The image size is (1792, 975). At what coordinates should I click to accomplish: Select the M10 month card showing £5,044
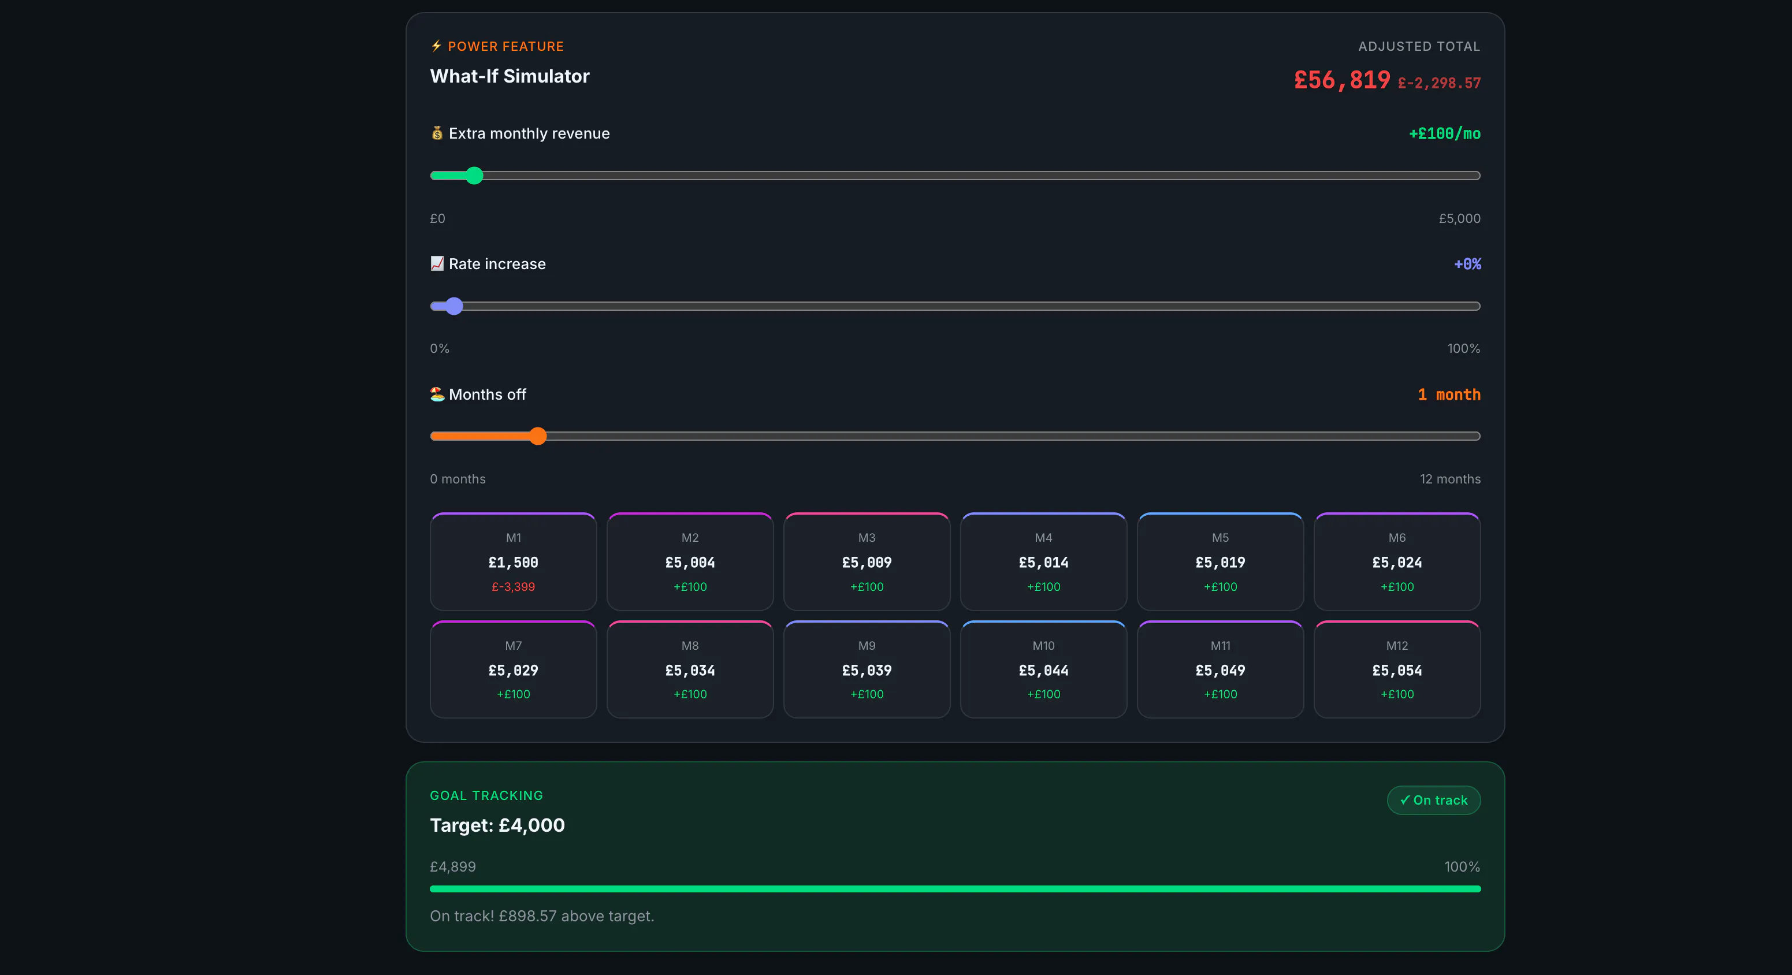point(1043,669)
